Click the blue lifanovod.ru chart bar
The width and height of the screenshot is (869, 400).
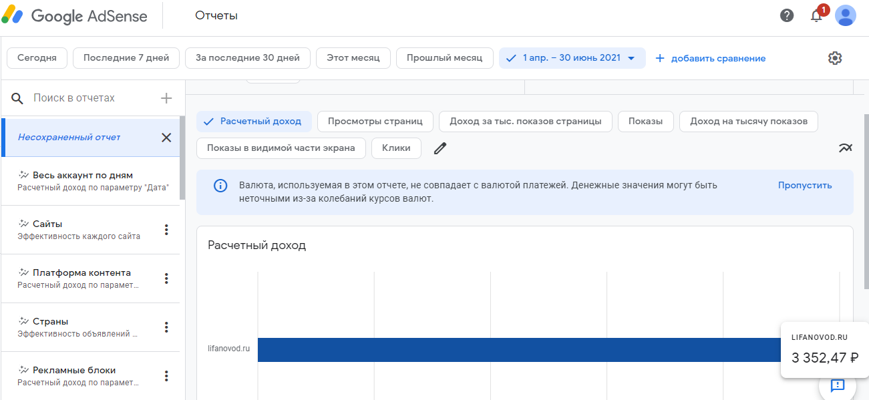(519, 350)
